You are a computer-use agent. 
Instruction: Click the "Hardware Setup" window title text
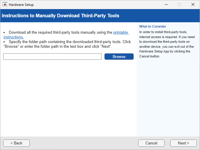point(21,5)
